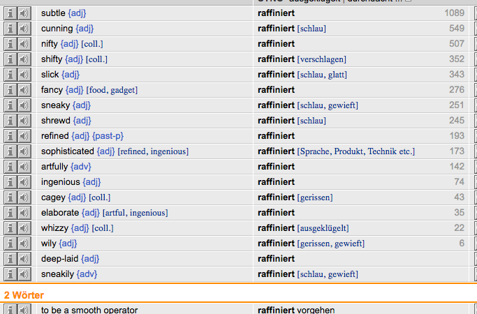Click the vote count 276

tap(457, 90)
